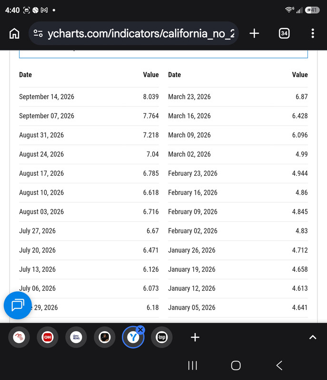Open a new tab with the plus icon
Viewport: 327px width, 380px height.
[x=254, y=33]
